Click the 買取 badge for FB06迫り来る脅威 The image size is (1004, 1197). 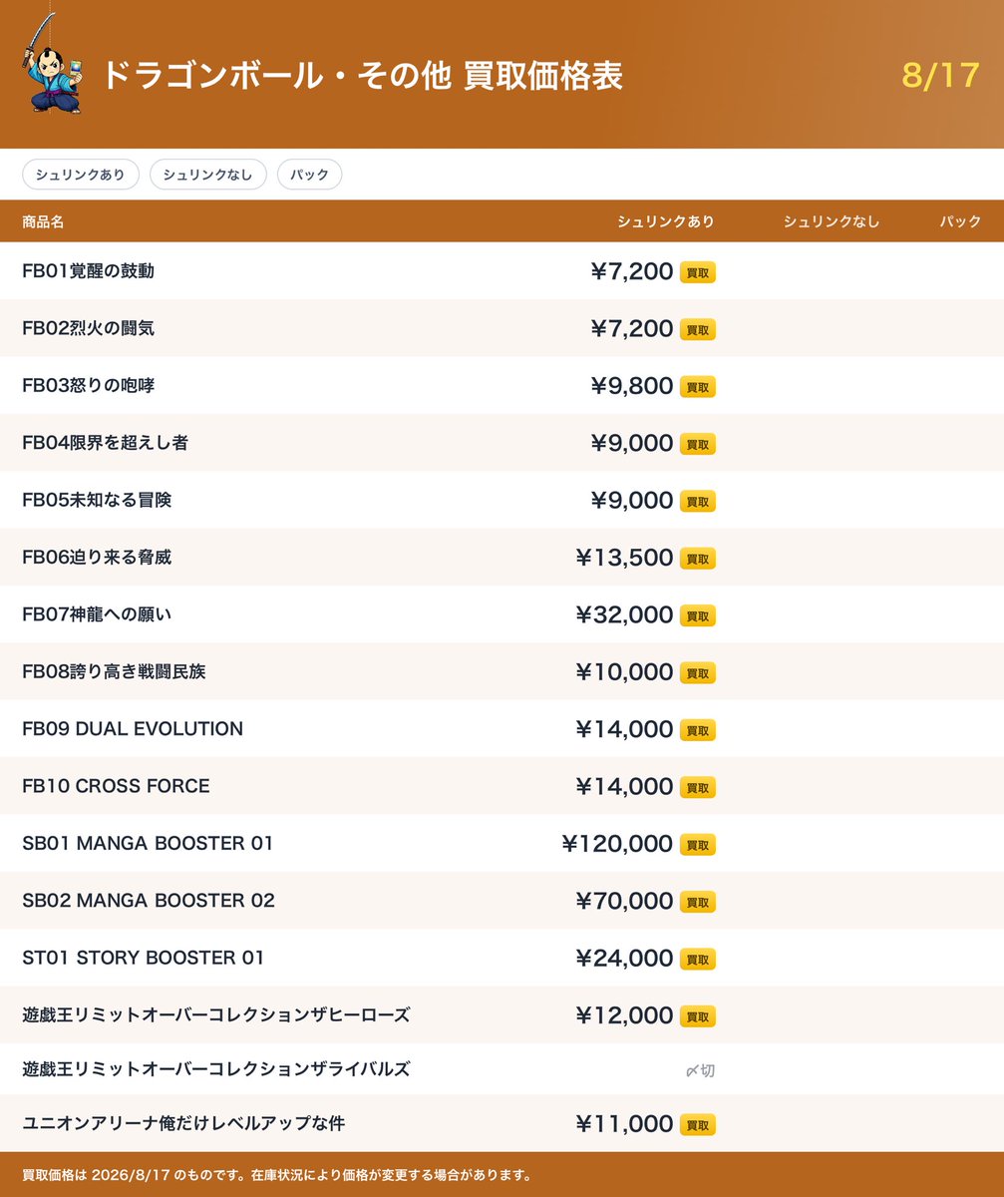(x=698, y=559)
